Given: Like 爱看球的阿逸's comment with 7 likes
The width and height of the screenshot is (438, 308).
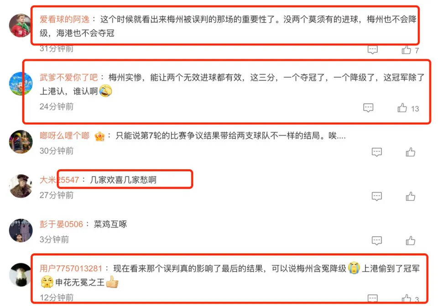Looking at the screenshot, I should pos(407,50).
